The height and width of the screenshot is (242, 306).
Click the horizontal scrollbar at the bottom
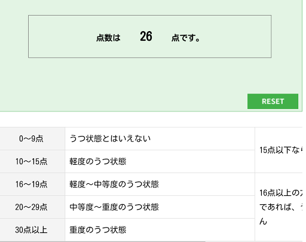(x=103, y=241)
